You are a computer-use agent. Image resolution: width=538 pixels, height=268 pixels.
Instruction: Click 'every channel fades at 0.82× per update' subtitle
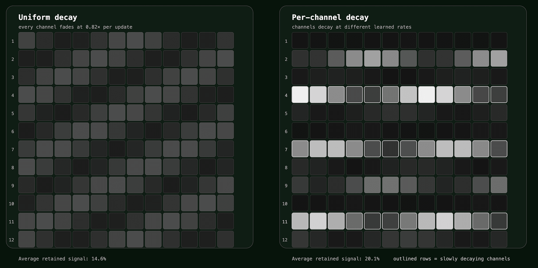point(75,27)
